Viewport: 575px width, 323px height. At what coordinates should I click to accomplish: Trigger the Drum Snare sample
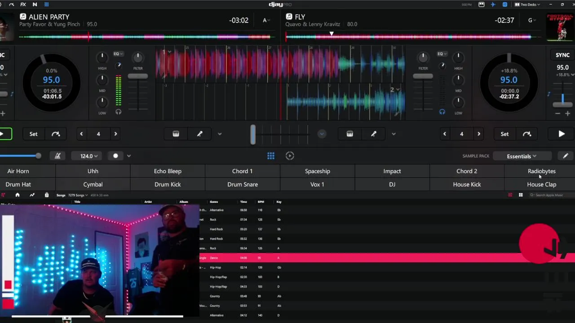click(x=243, y=184)
